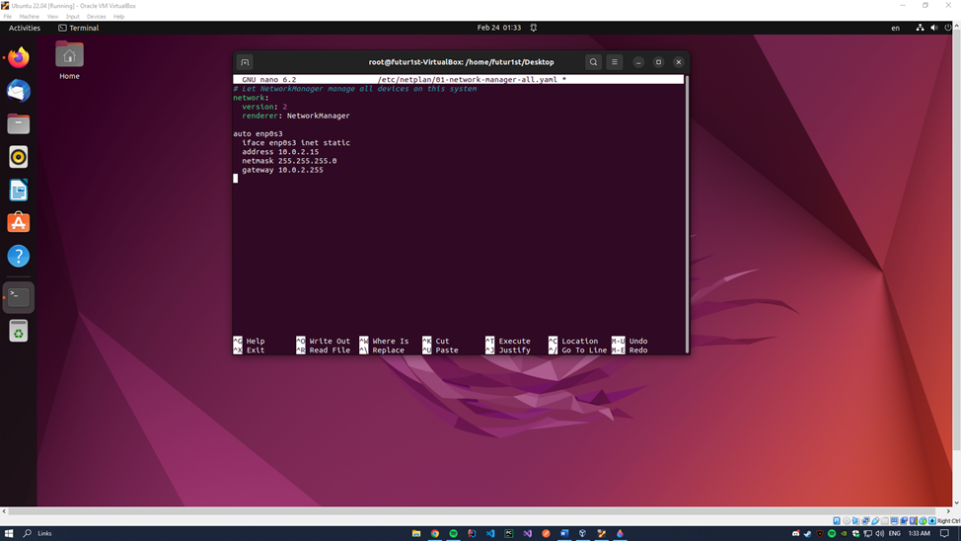Click the new tab icon in terminal header
Image resolution: width=961 pixels, height=541 pixels.
pyautogui.click(x=245, y=62)
